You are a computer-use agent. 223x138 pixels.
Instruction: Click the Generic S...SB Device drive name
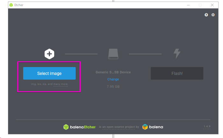tap(113, 72)
